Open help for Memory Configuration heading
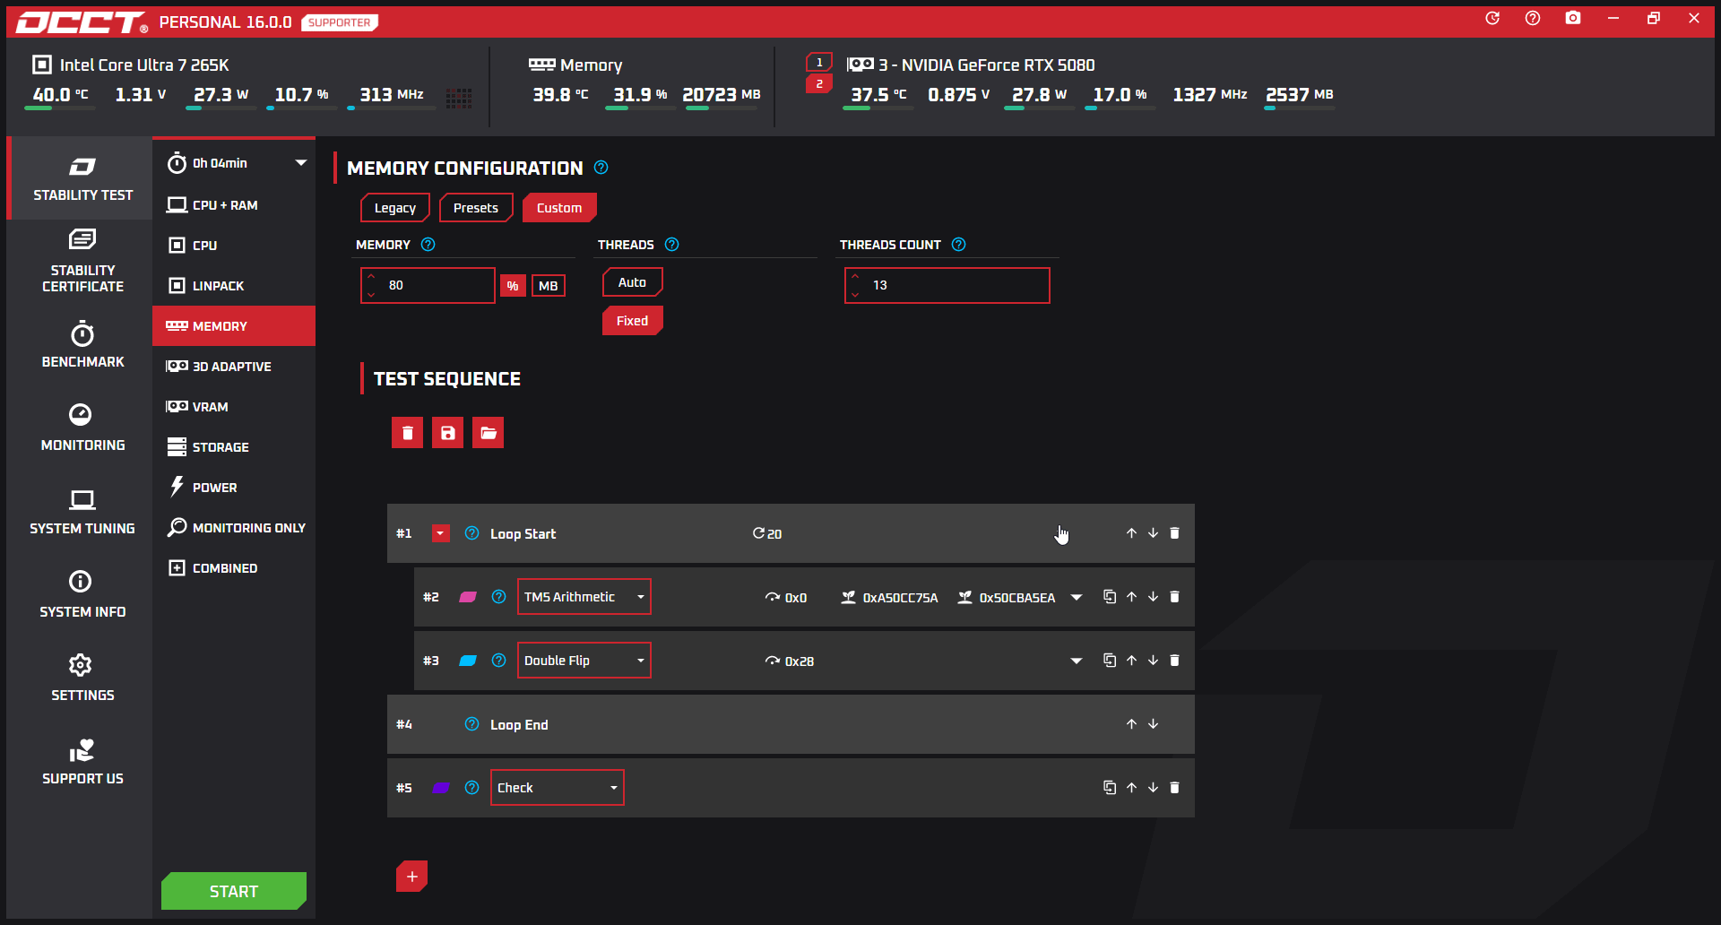The width and height of the screenshot is (1721, 925). click(x=601, y=168)
